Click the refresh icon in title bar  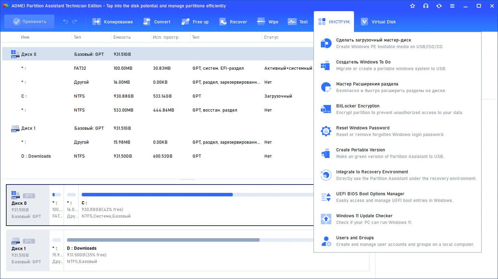click(439, 6)
